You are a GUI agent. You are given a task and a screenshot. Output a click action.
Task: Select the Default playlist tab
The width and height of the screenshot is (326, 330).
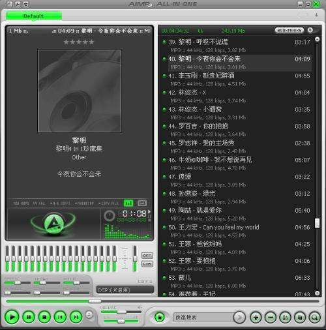pos(34,16)
